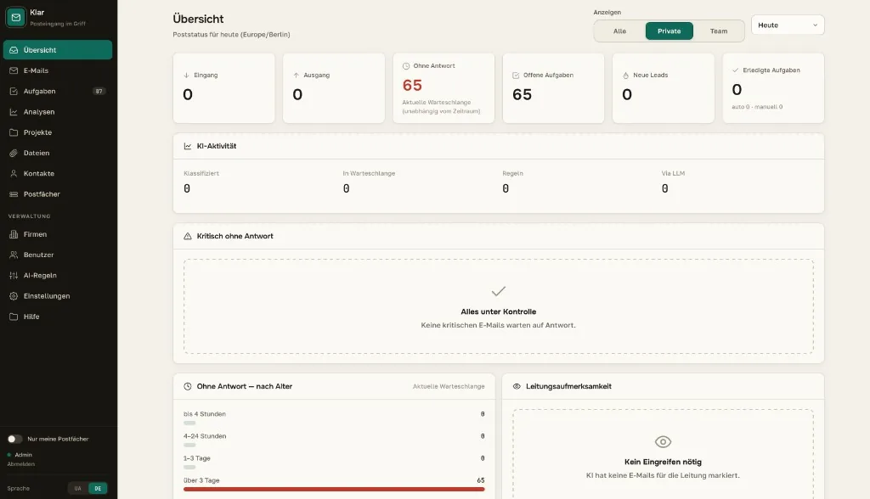Open Firmen administration page

[58, 234]
